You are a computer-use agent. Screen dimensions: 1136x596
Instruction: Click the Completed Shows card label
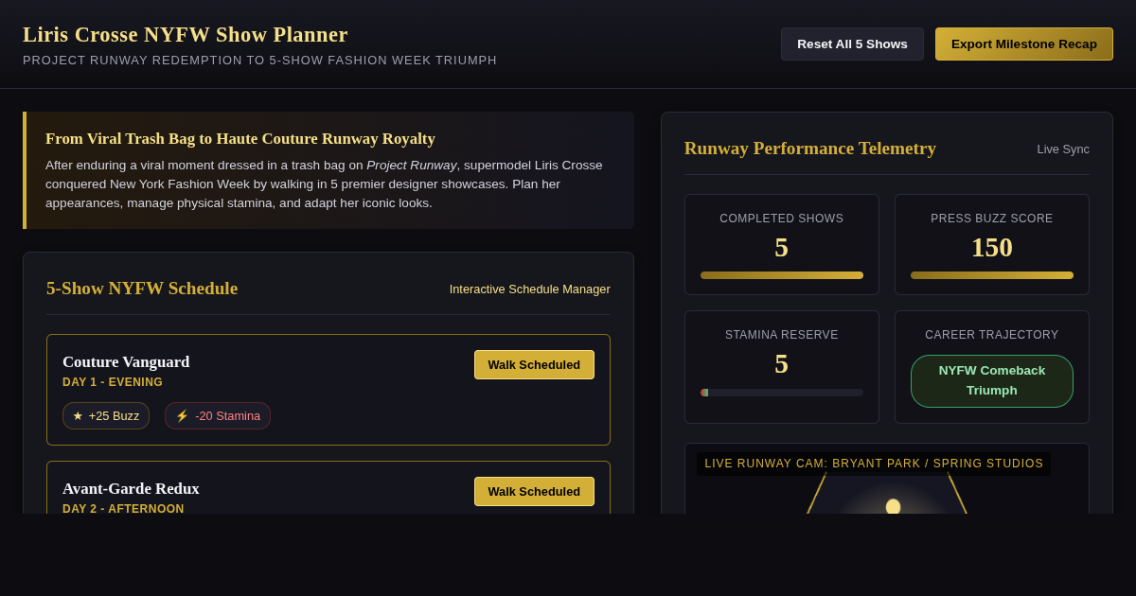point(782,219)
